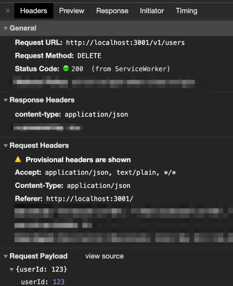Open the Timing tab

[x=186, y=11]
